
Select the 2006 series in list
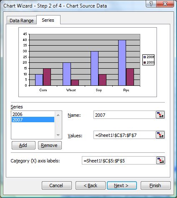[33, 114]
